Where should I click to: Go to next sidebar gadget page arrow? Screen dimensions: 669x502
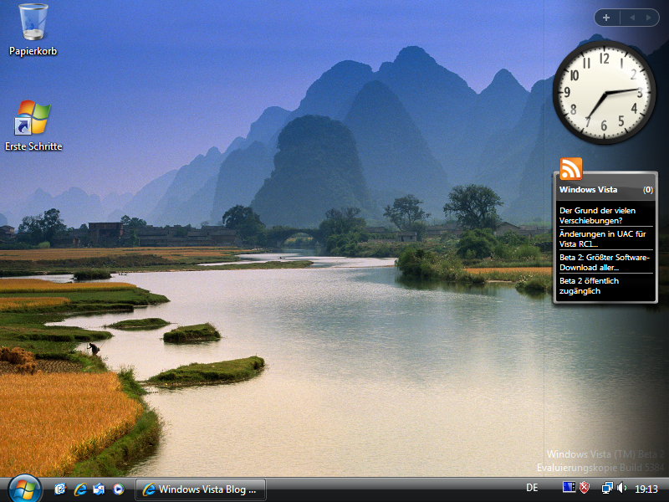click(x=647, y=17)
